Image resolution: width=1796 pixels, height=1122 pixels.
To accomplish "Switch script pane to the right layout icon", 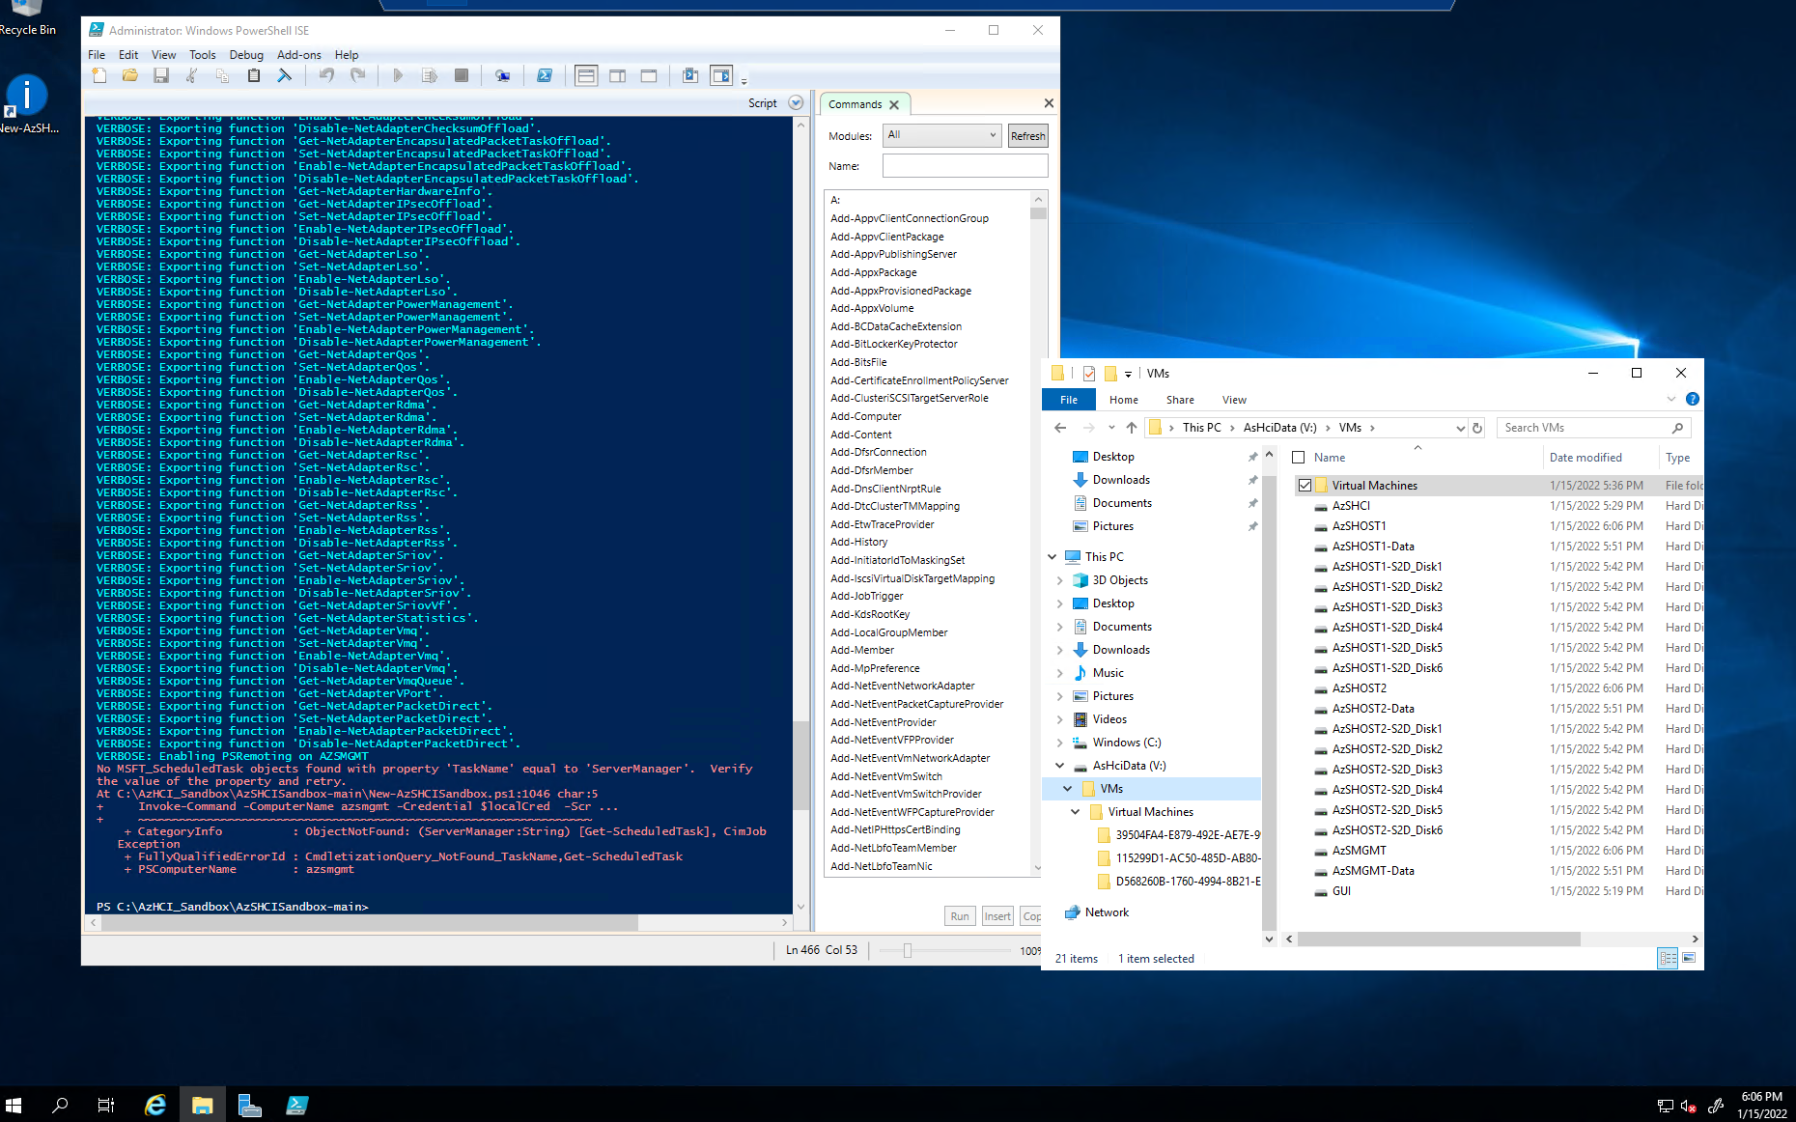I will (x=617, y=75).
